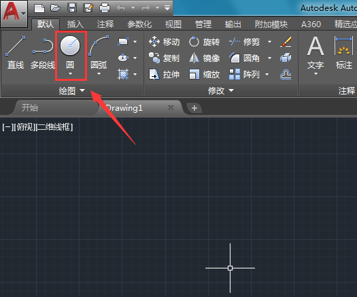Expand the 圆 circle options dropdown
The width and height of the screenshot is (357, 297).
[70, 74]
